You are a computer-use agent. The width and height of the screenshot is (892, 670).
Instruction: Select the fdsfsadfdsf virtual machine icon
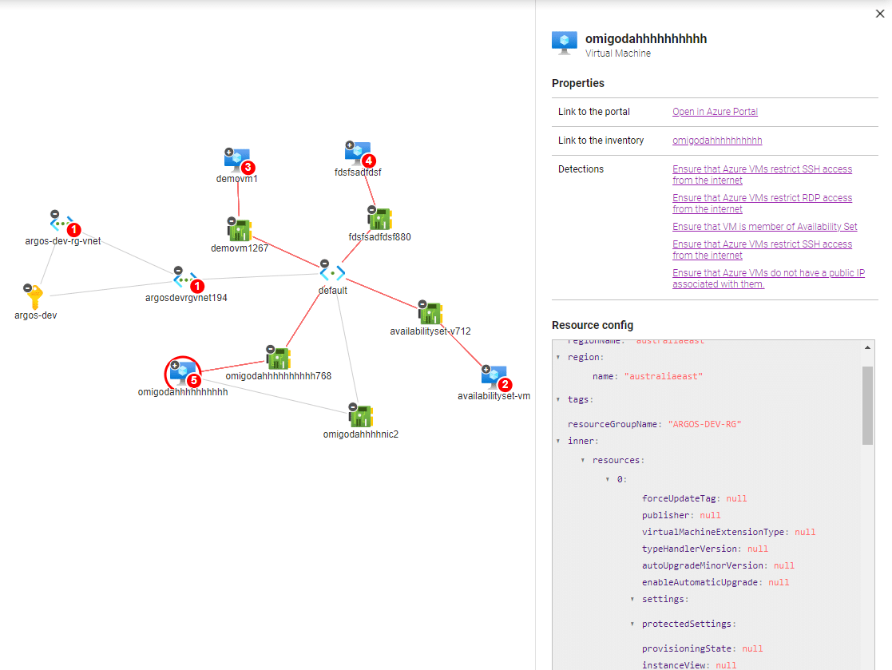pos(358,152)
